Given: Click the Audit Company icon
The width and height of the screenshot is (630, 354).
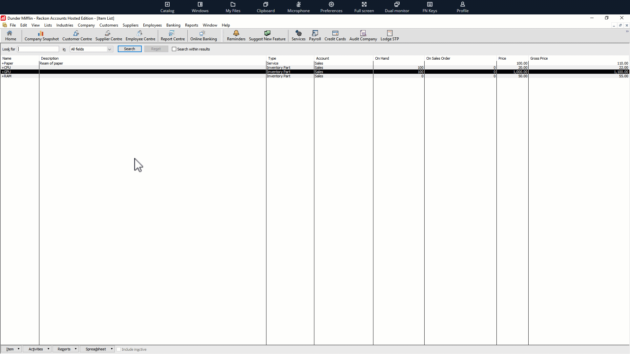Looking at the screenshot, I should point(363,36).
